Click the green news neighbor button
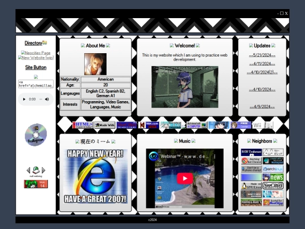The width and height of the screenshot is (305, 229). point(273,177)
